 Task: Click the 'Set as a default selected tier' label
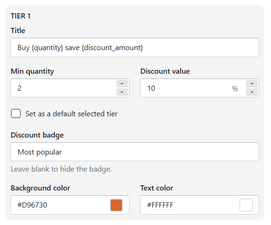[71, 114]
